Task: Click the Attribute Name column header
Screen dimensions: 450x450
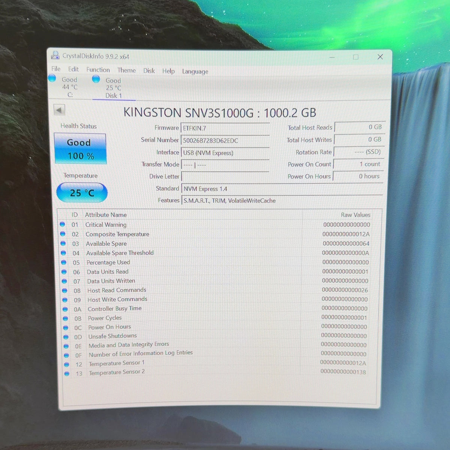Action: [106, 215]
